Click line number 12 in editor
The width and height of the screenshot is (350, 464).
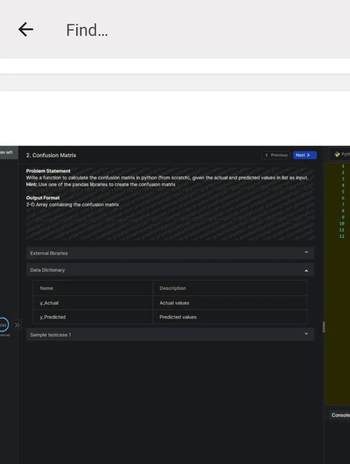pyautogui.click(x=341, y=236)
